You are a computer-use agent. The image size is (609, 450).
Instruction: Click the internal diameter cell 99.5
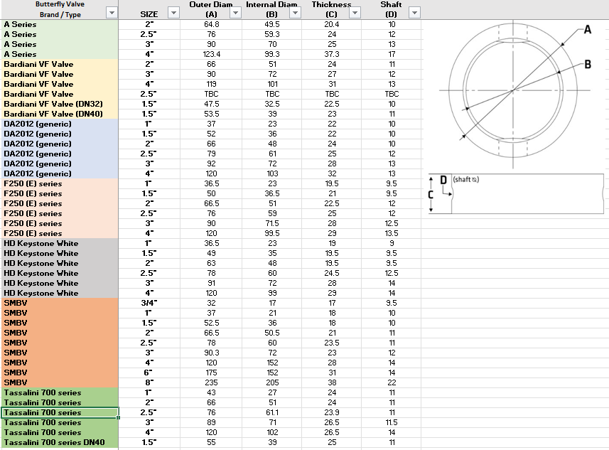pos(272,233)
